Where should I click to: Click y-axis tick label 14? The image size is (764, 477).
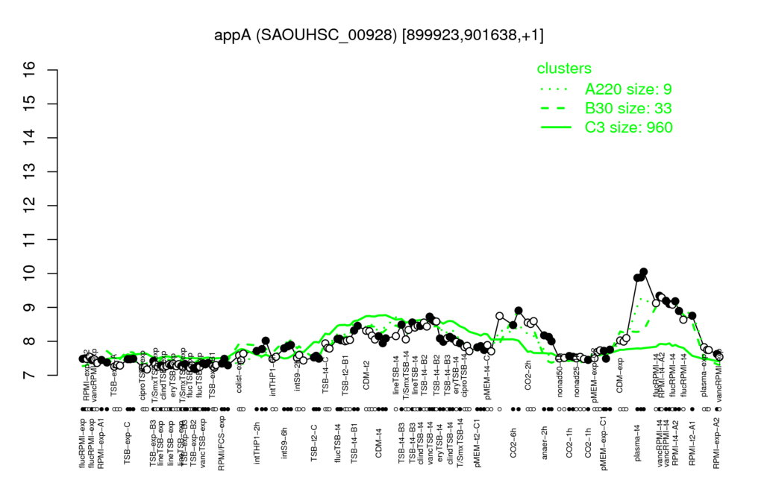click(x=30, y=138)
